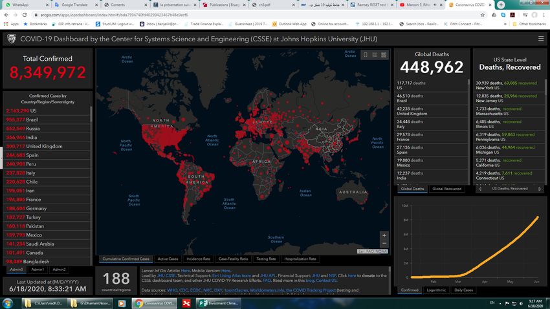Image resolution: width=550 pixels, height=309 pixels.
Task: Show next US state panel with right arrow
Action: (540, 189)
